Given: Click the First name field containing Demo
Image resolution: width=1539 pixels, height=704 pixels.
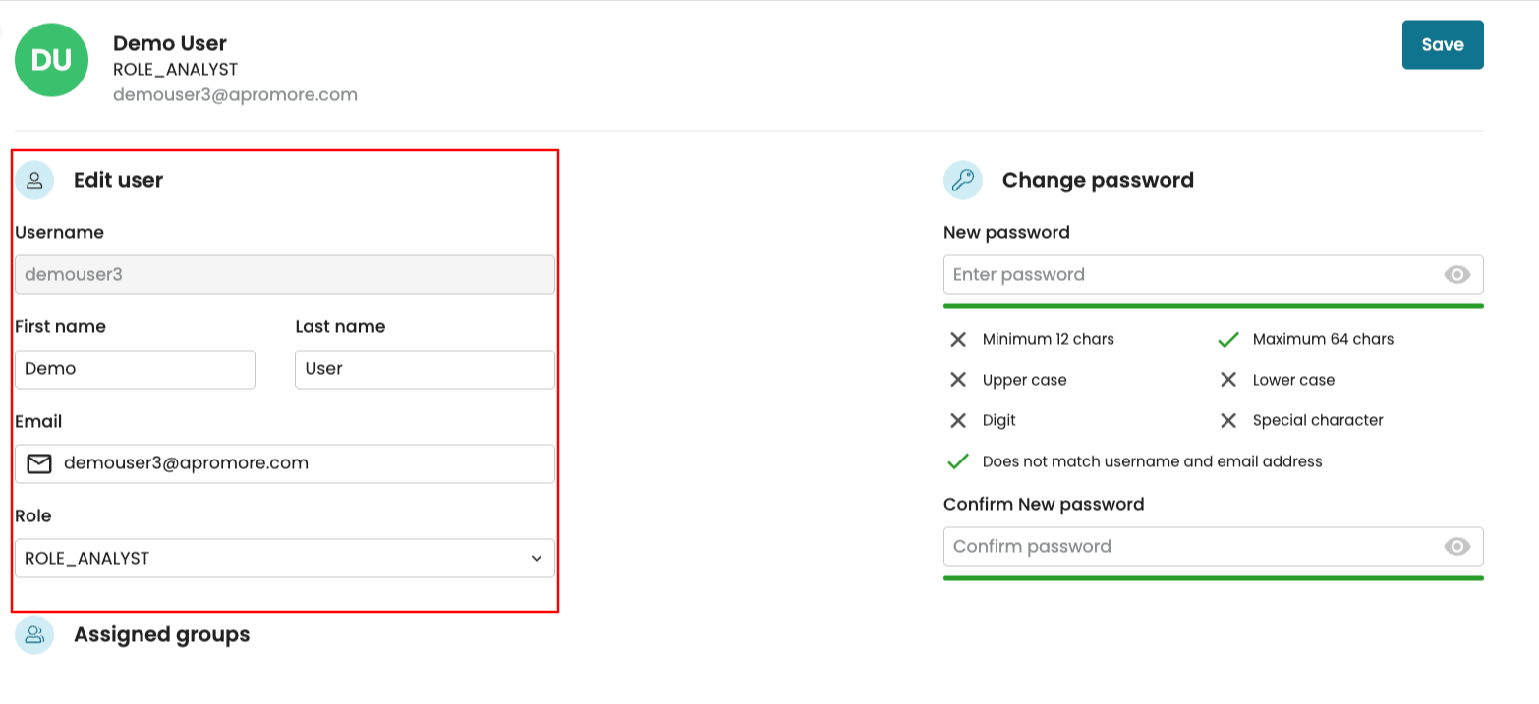Looking at the screenshot, I should [135, 369].
